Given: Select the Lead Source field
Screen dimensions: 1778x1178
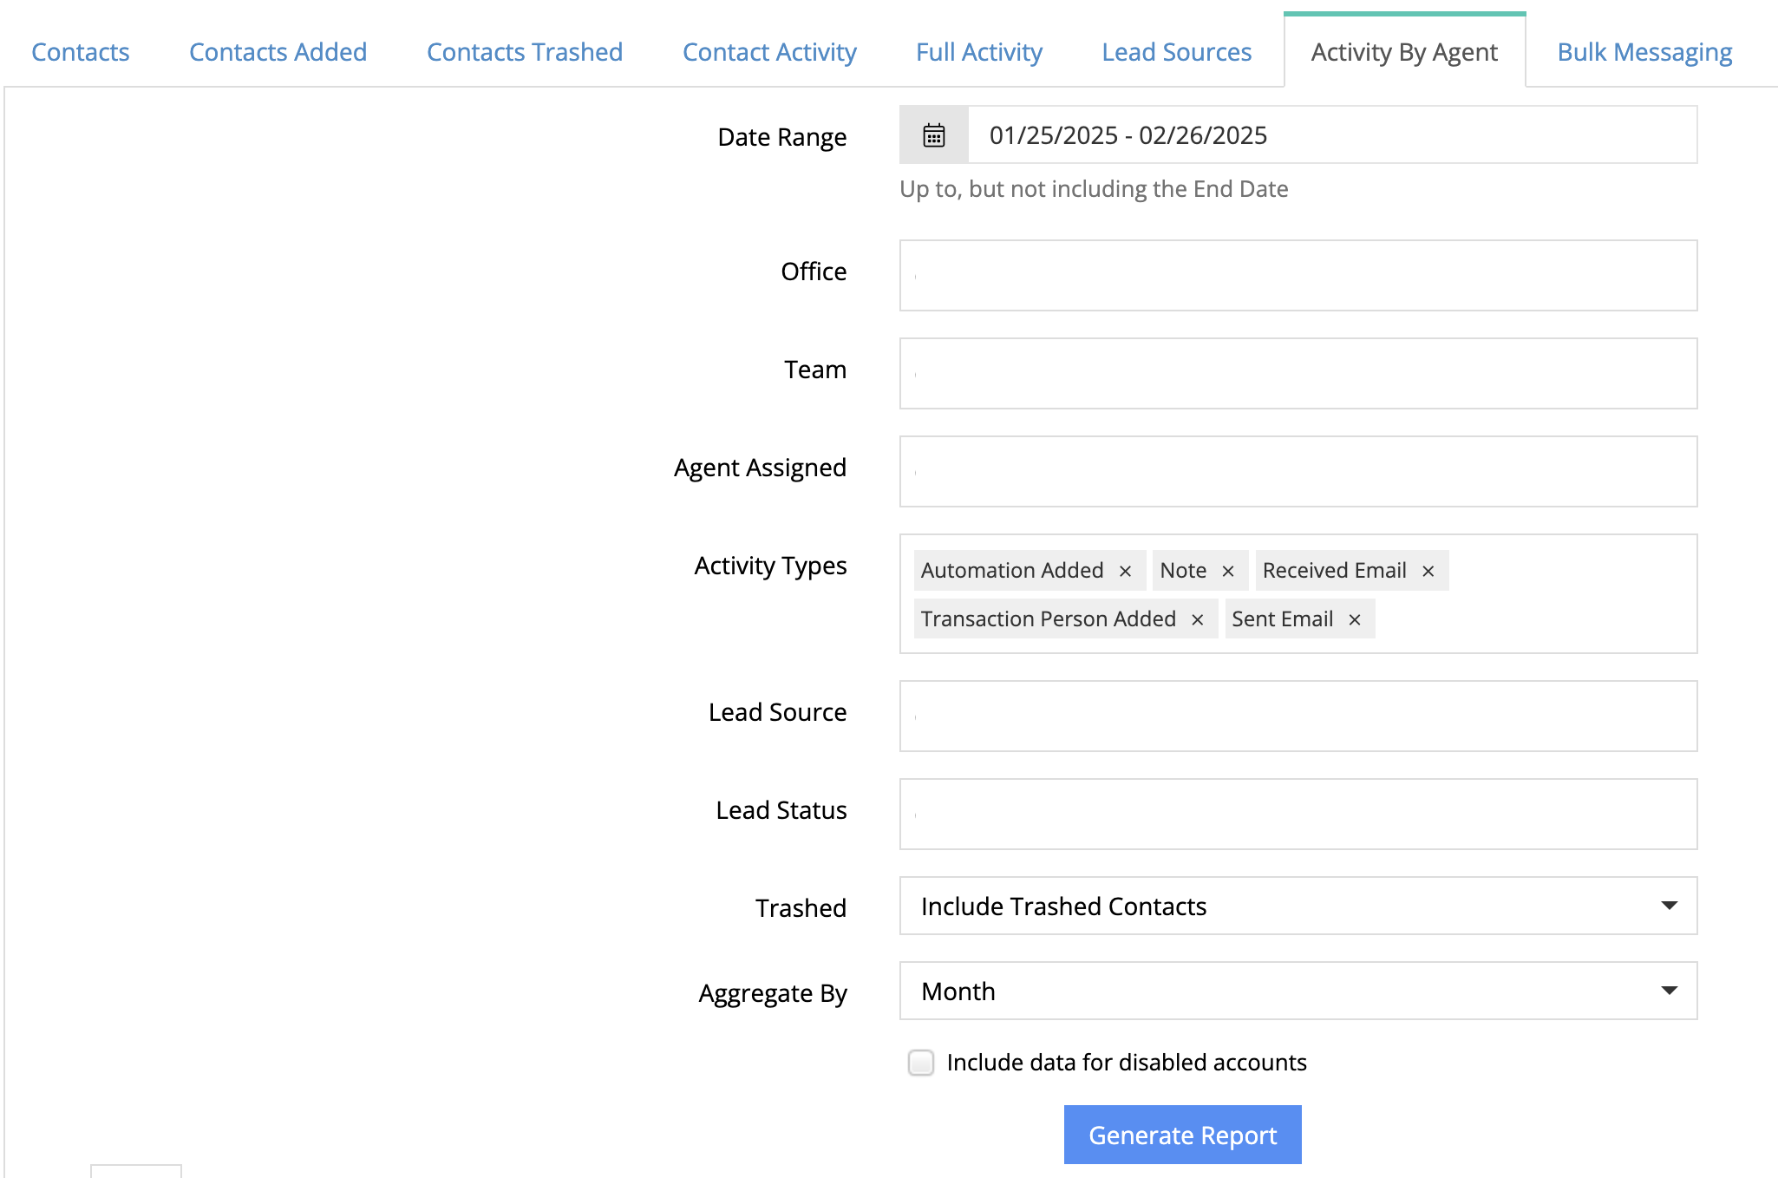Looking at the screenshot, I should (x=1298, y=717).
